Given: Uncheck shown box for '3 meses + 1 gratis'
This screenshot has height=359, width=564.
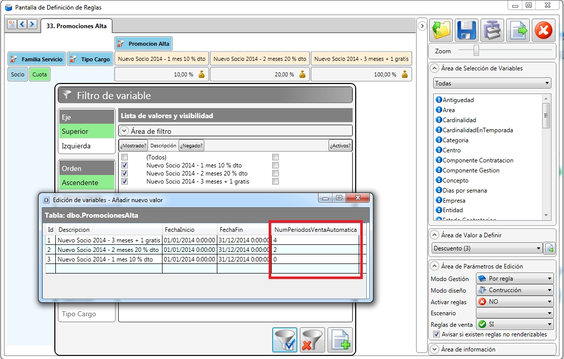Looking at the screenshot, I should pyautogui.click(x=124, y=182).
